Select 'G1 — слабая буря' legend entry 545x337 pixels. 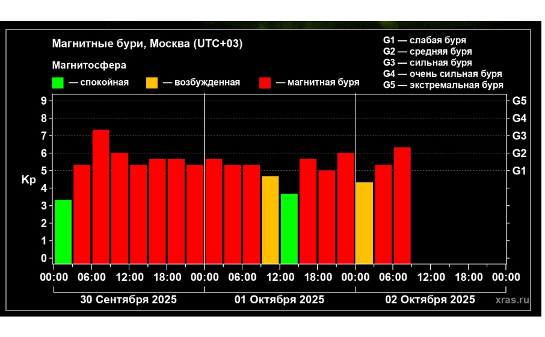point(424,40)
